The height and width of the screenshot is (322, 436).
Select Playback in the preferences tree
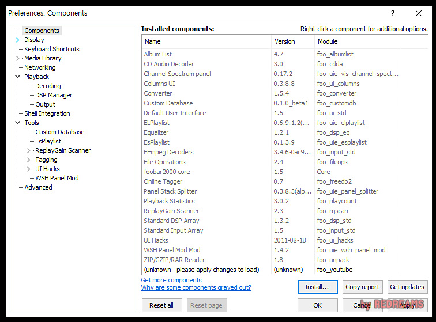coord(36,77)
